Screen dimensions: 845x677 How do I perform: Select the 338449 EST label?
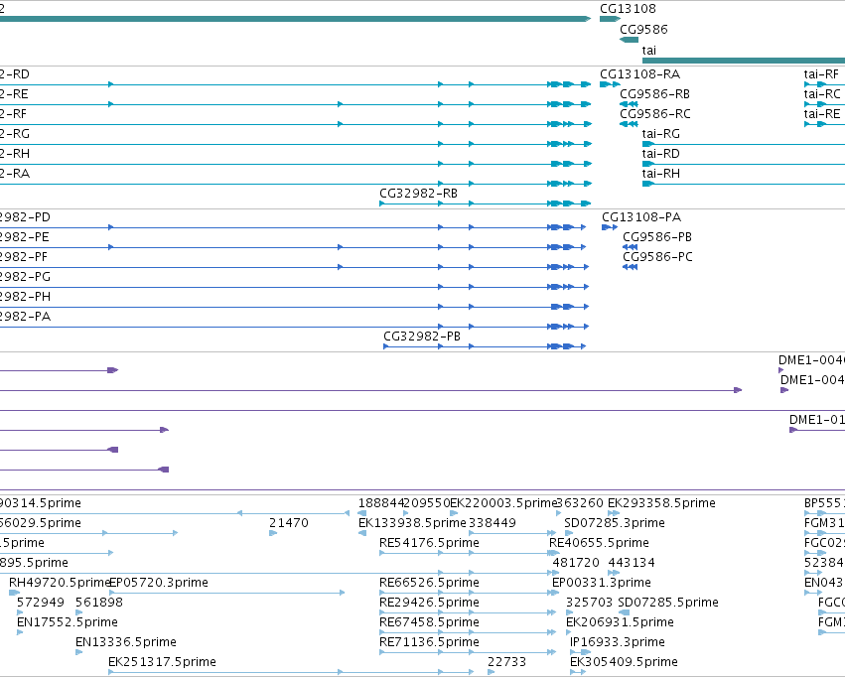coord(493,523)
